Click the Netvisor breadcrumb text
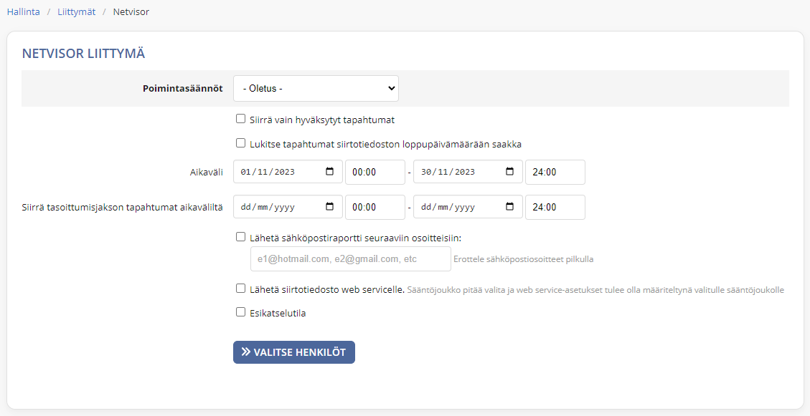 pos(131,12)
